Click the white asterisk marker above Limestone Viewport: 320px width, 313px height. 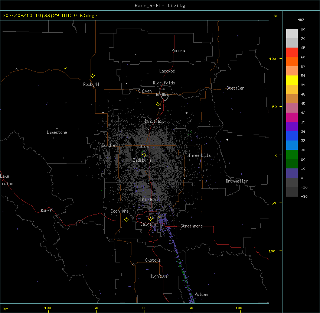click(57, 129)
